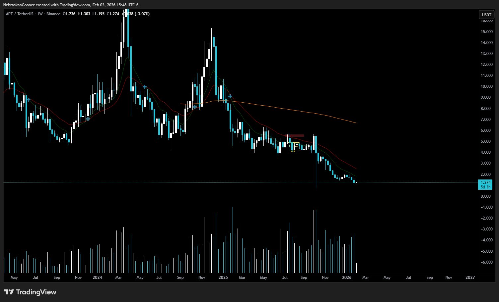The image size is (499, 302).
Task: Click the plus marker near 8.000 in October 2024
Action: pyautogui.click(x=194, y=107)
